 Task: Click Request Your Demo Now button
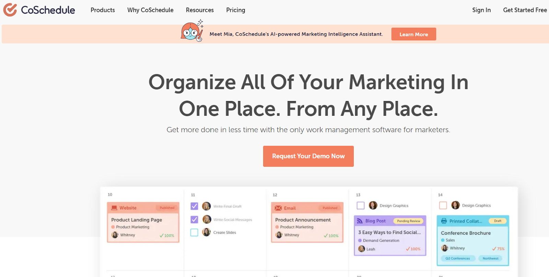click(x=308, y=156)
